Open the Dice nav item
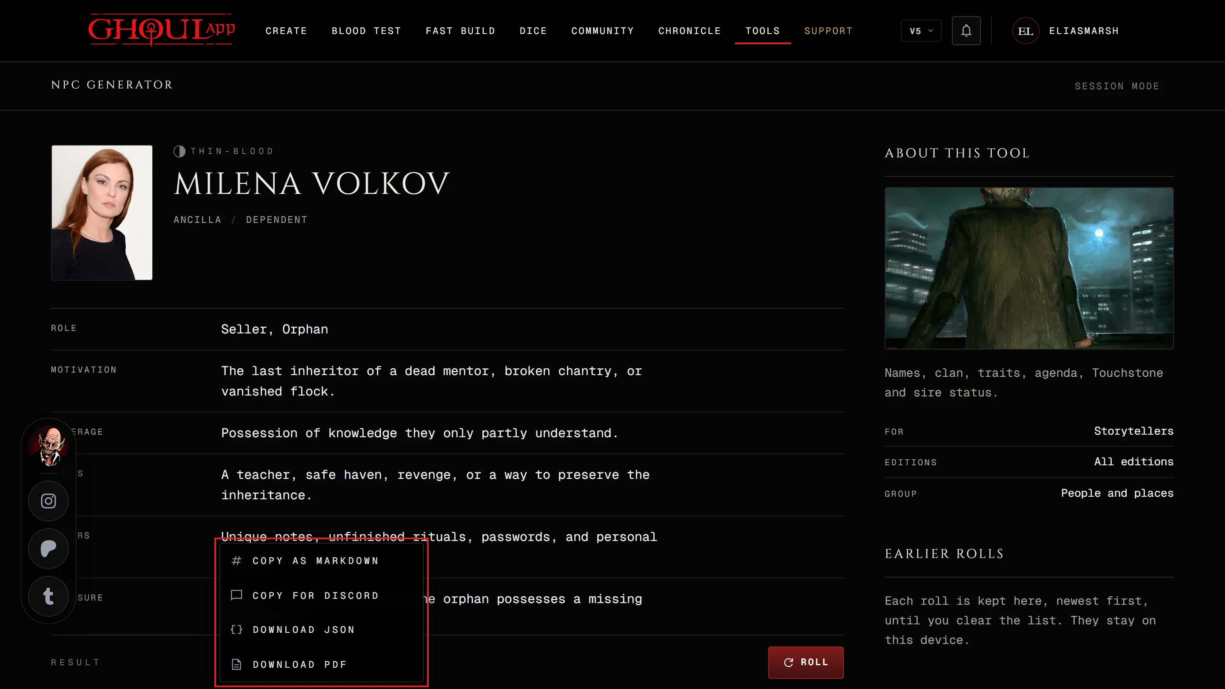1225x689 pixels. 533,31
